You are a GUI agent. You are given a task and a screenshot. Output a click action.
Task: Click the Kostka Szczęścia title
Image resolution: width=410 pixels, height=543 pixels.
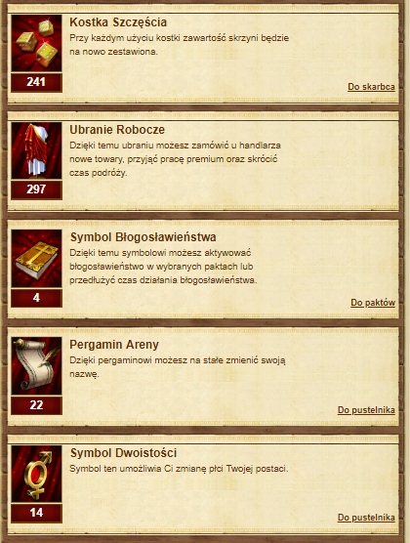pyautogui.click(x=118, y=22)
